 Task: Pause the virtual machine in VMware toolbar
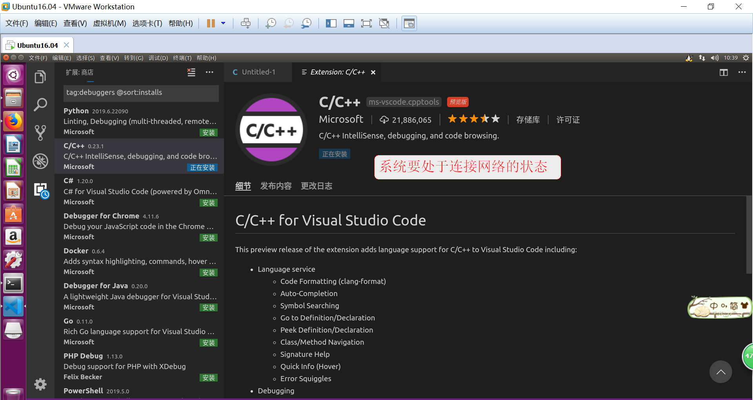pyautogui.click(x=211, y=24)
